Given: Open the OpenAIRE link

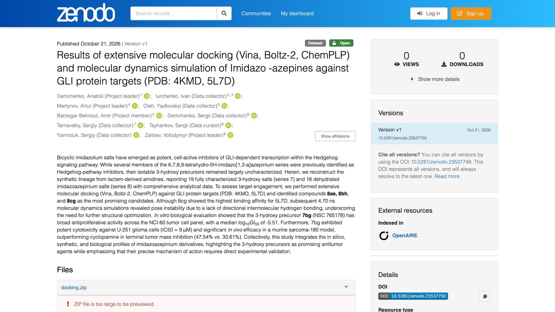Looking at the screenshot, I should click(405, 236).
